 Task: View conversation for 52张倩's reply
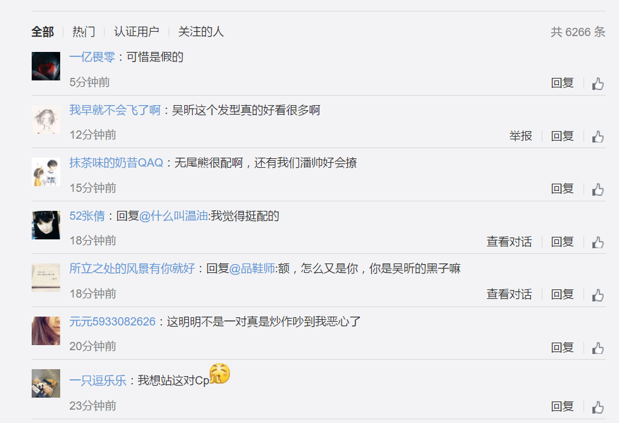point(509,241)
